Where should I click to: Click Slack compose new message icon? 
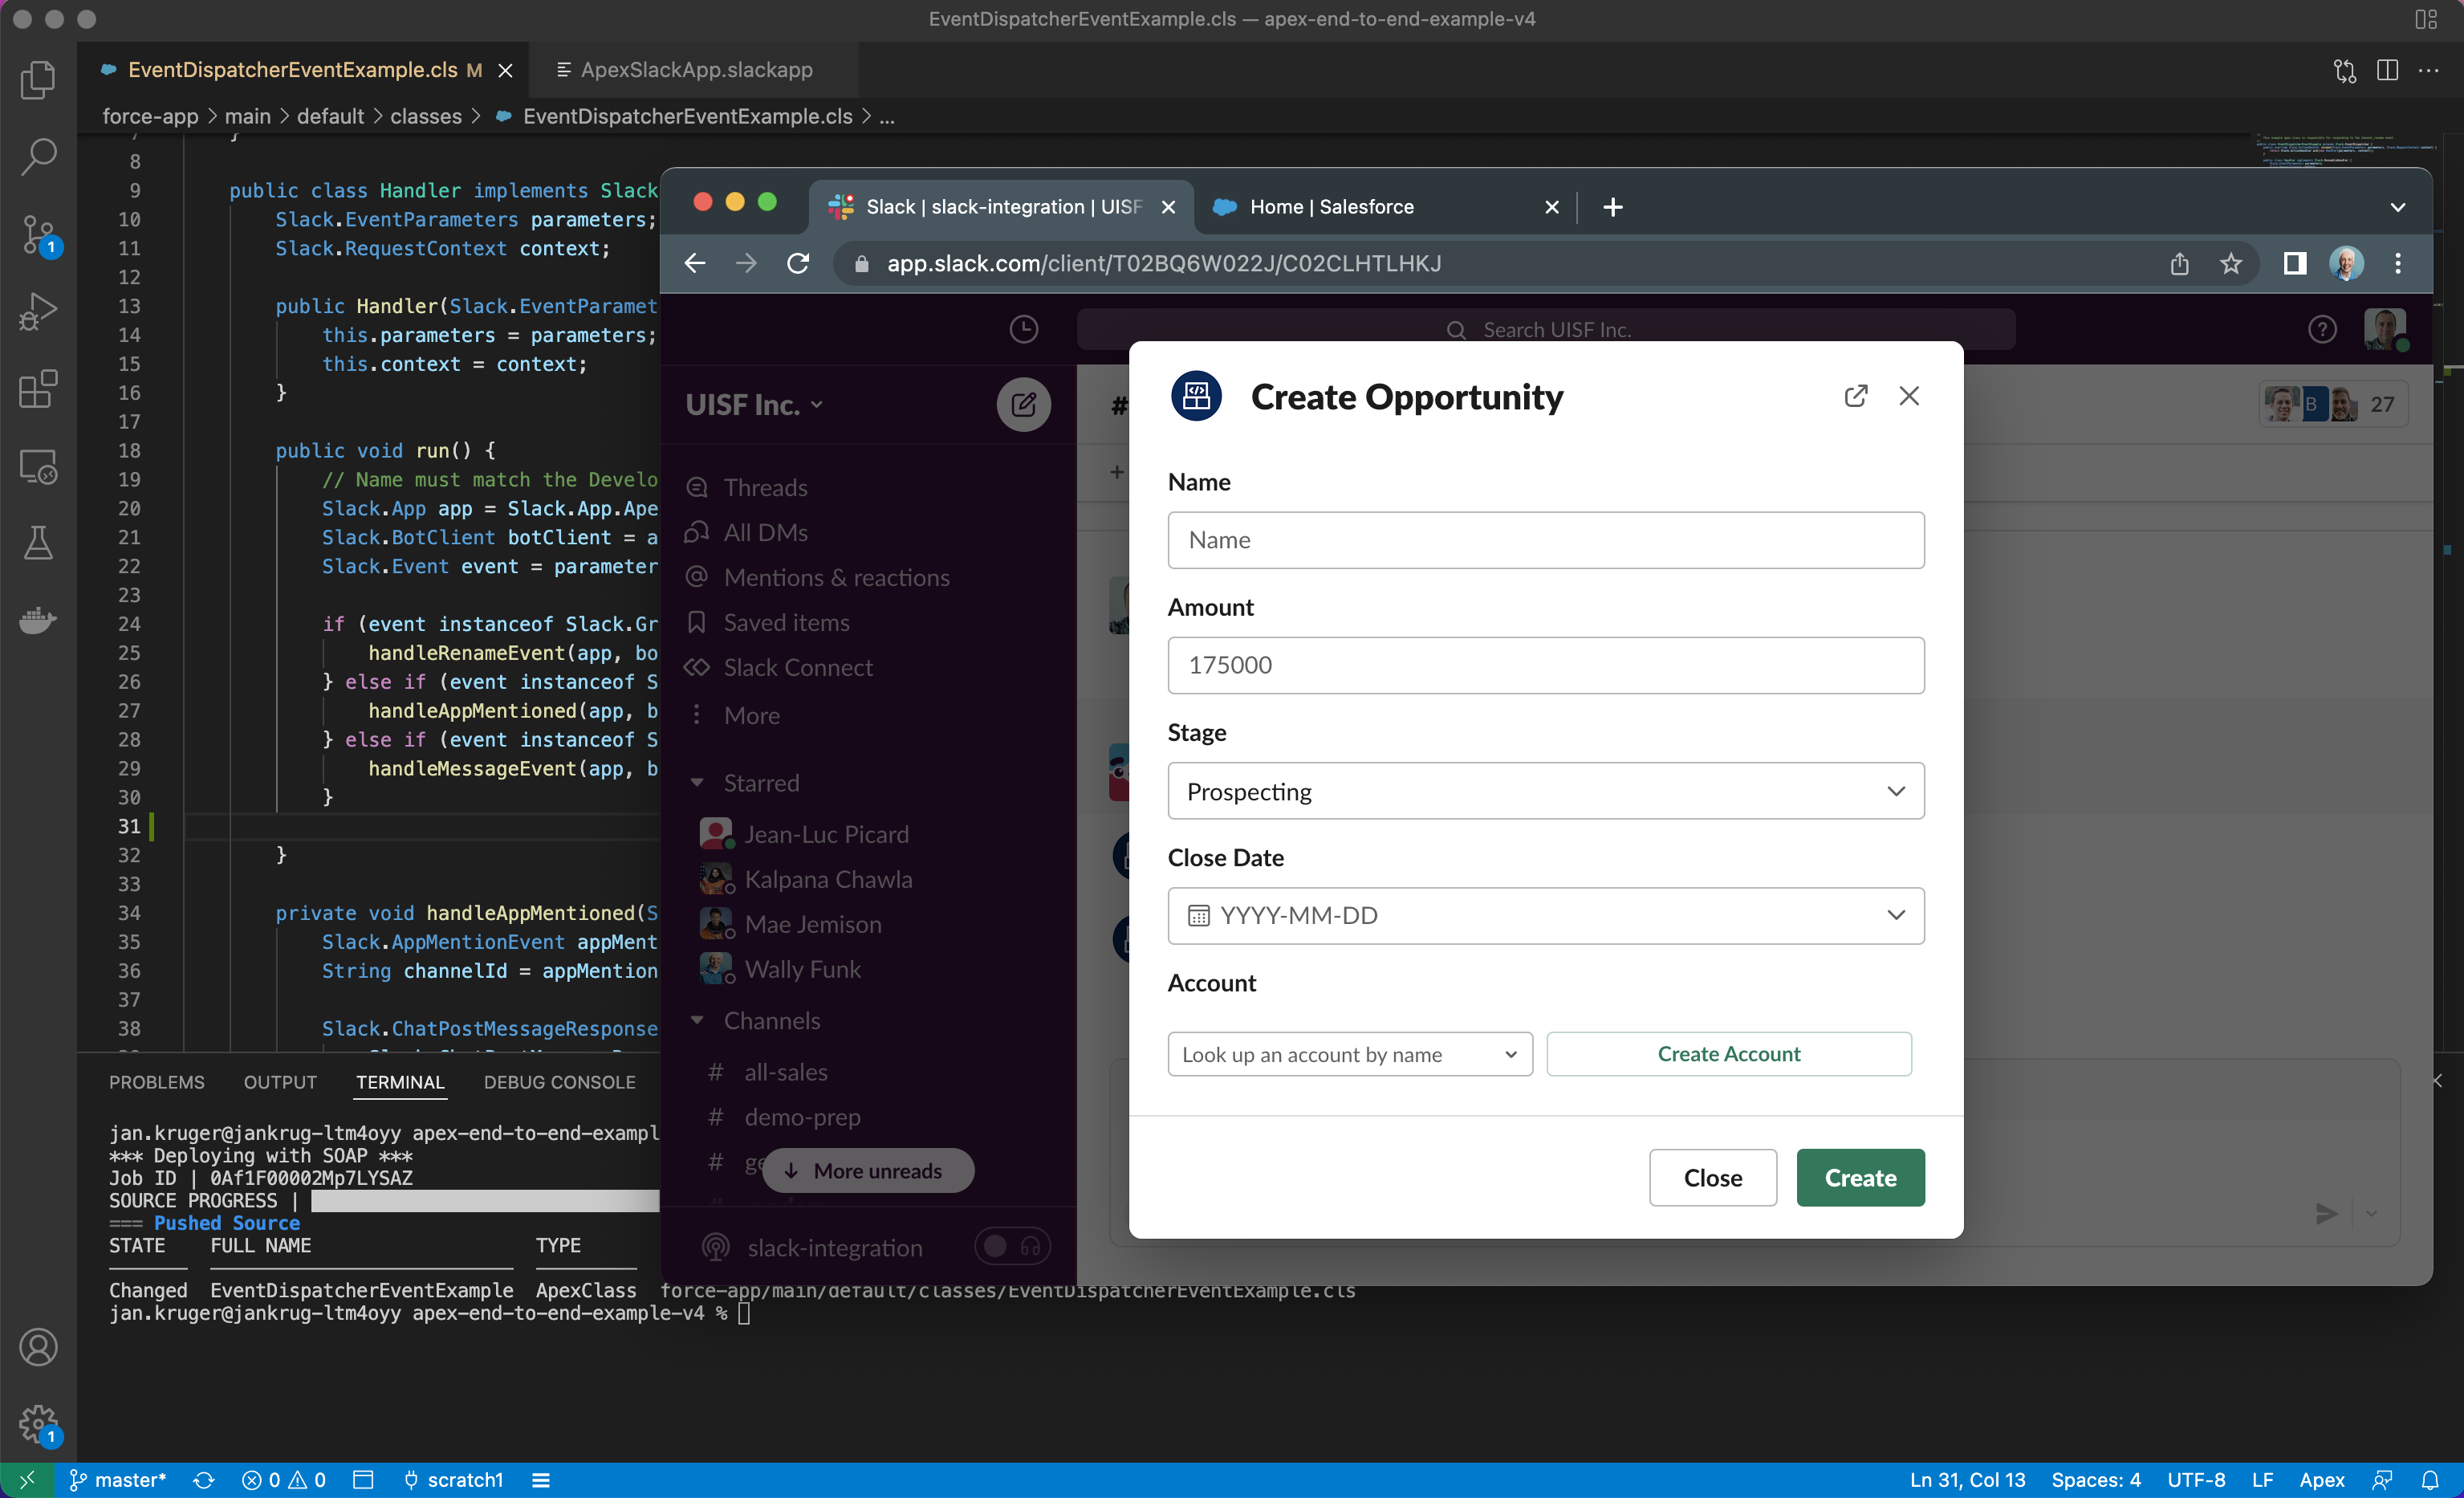click(x=1022, y=405)
